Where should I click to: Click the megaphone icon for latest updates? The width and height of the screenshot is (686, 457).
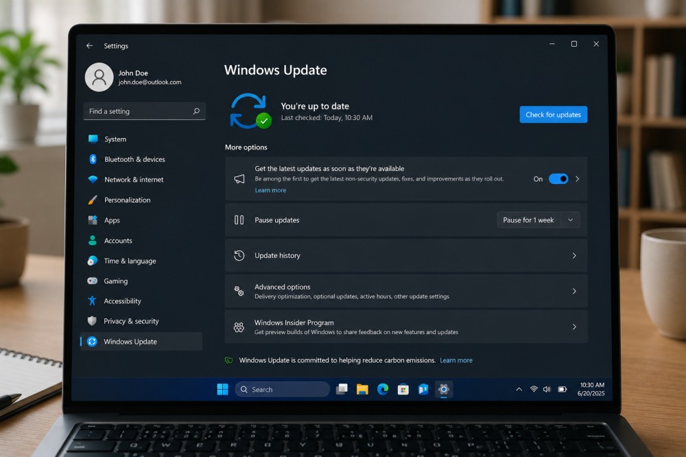click(x=239, y=178)
